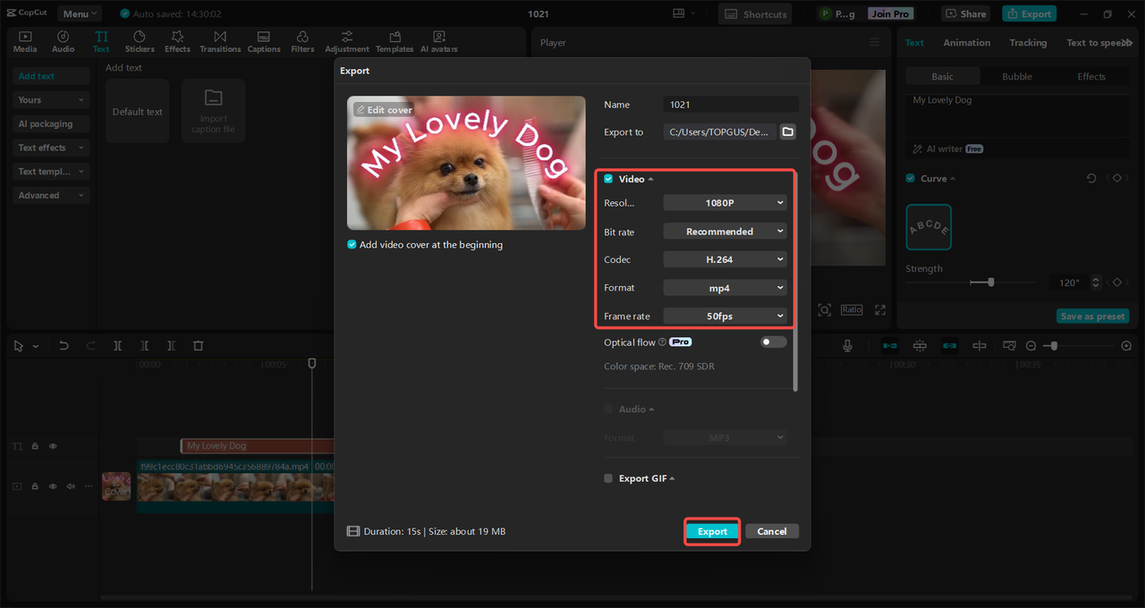Open the Transitions panel icon
Viewport: 1145px width, 608px height.
(220, 41)
